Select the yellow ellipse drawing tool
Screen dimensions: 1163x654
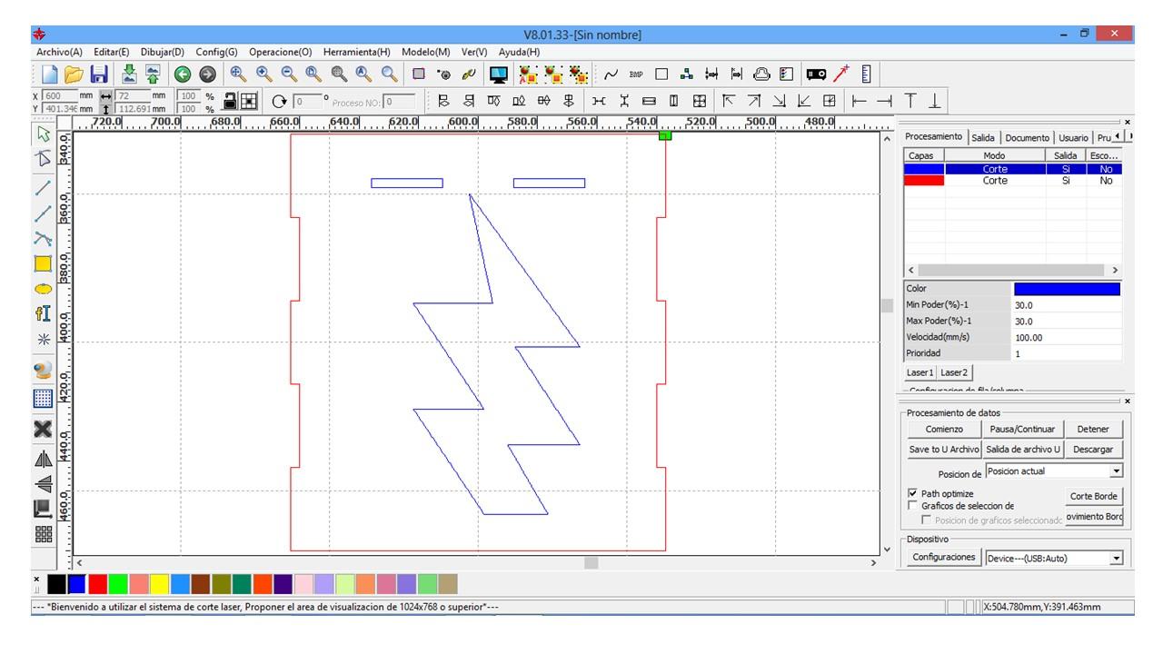click(x=43, y=289)
